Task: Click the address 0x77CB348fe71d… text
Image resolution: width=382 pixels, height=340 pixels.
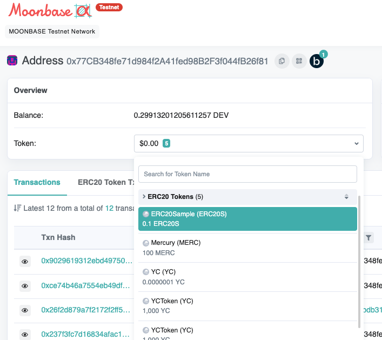Action: pyautogui.click(x=167, y=61)
